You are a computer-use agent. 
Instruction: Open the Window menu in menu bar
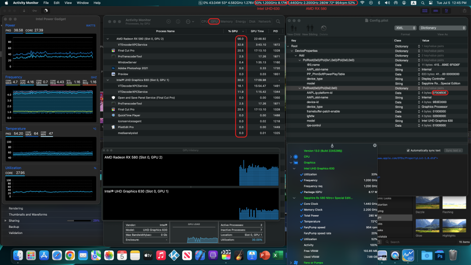(x=82, y=3)
